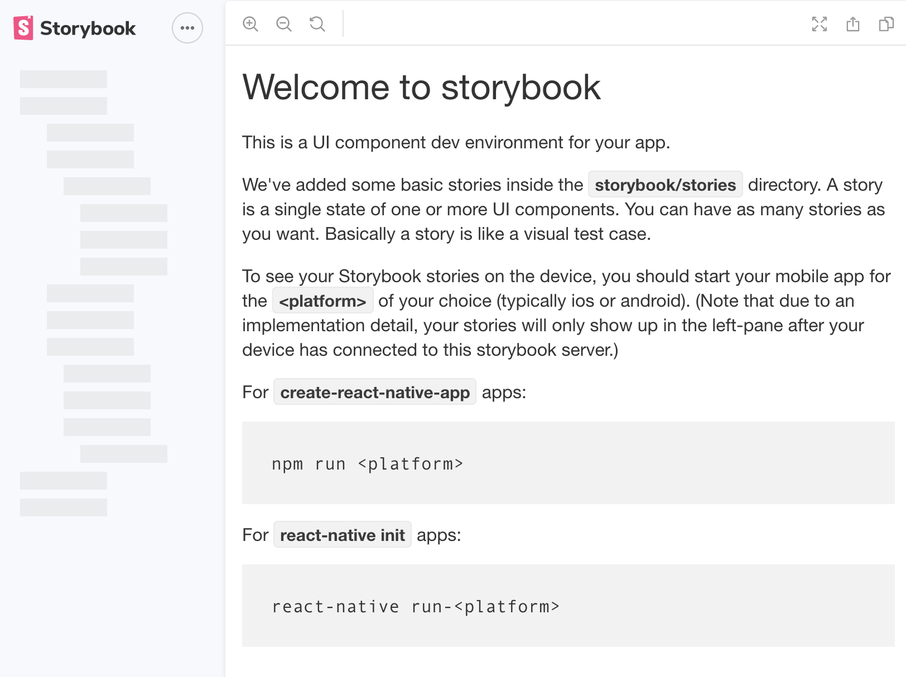Click the paragraph starting "To see your Storybook"
This screenshot has height=677, width=906.
566,313
